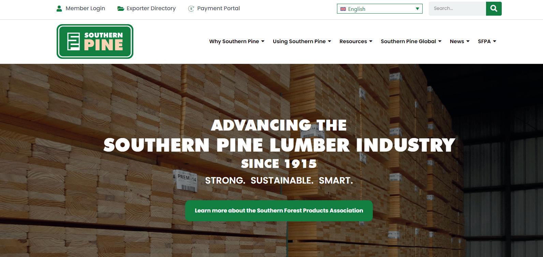Open the English language dropdown arrow
The image size is (543, 257).
pos(417,9)
